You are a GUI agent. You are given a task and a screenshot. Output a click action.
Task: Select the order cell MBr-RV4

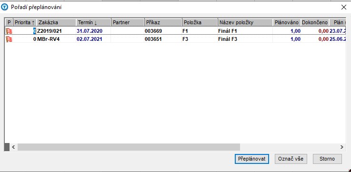(x=49, y=39)
